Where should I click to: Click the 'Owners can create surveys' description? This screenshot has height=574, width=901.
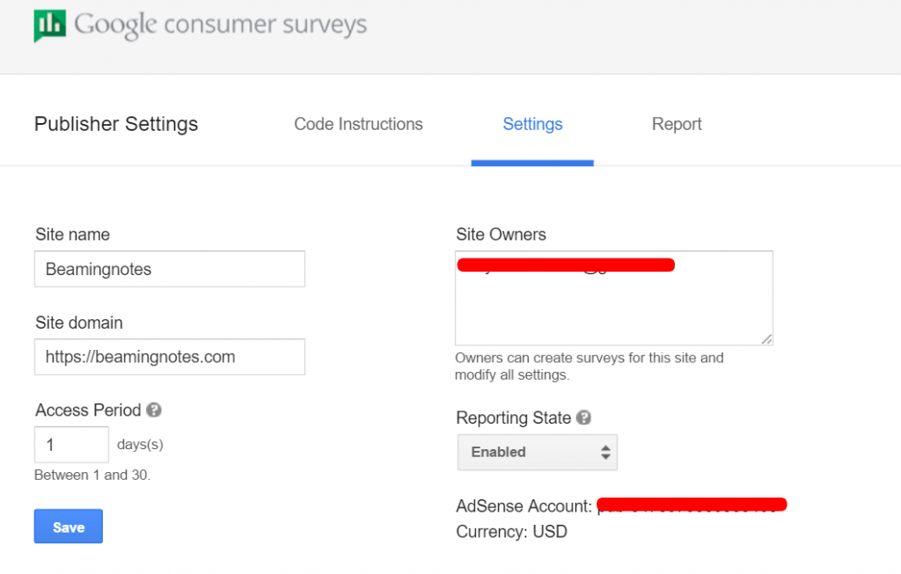point(589,367)
